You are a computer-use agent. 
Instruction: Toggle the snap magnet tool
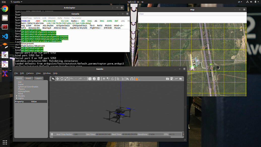coord(132,79)
